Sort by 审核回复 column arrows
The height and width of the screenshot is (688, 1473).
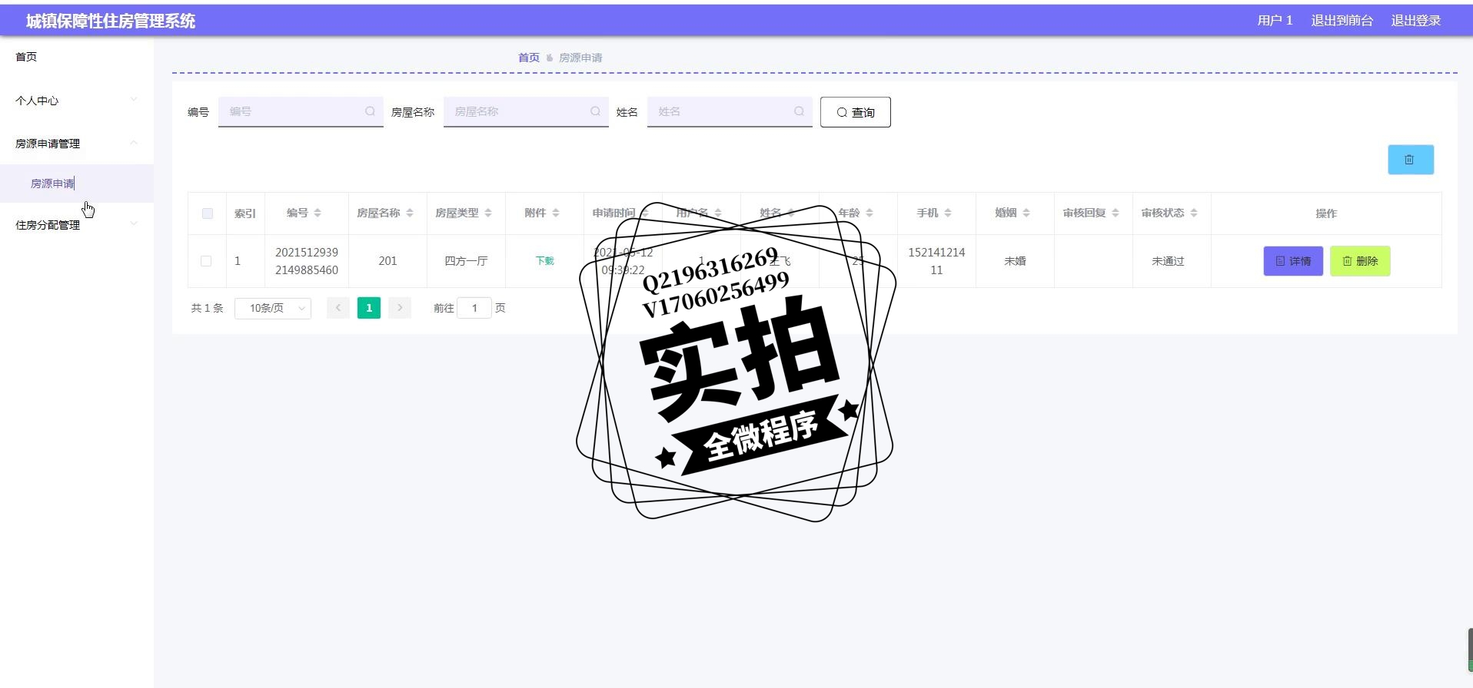[1116, 213]
